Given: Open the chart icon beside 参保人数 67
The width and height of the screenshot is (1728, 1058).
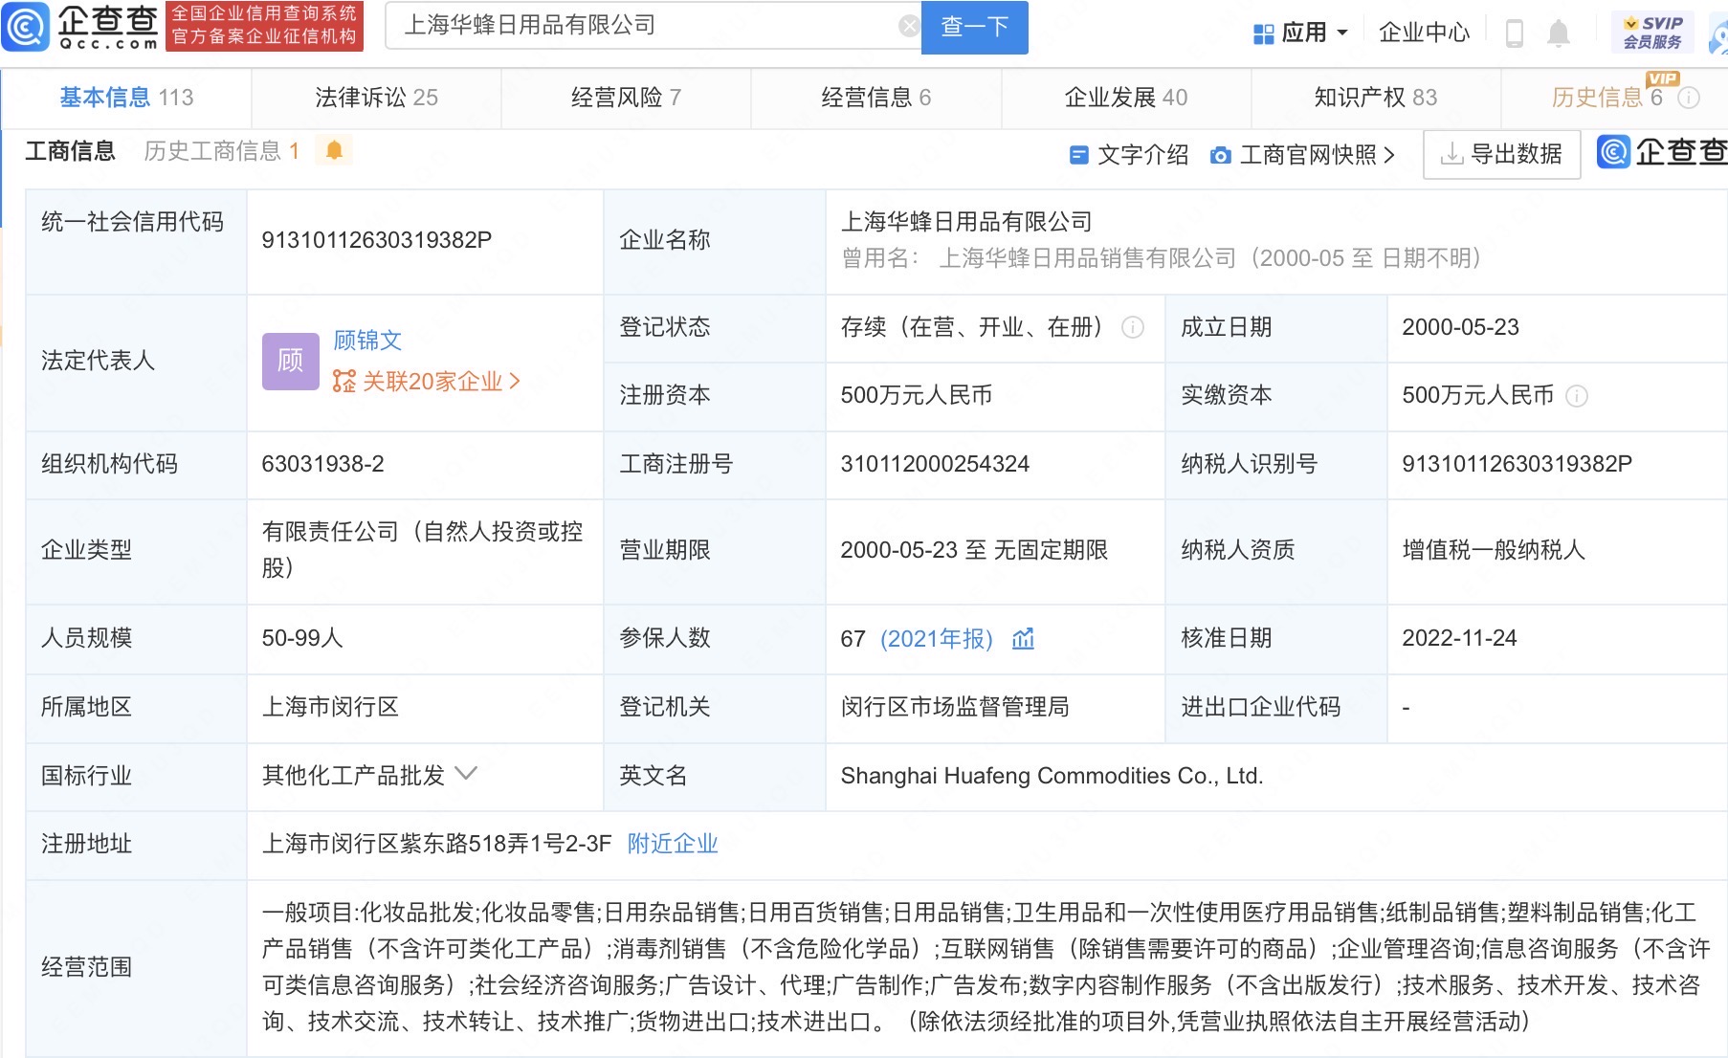Looking at the screenshot, I should (1023, 638).
